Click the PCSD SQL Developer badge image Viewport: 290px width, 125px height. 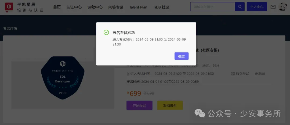(63, 78)
